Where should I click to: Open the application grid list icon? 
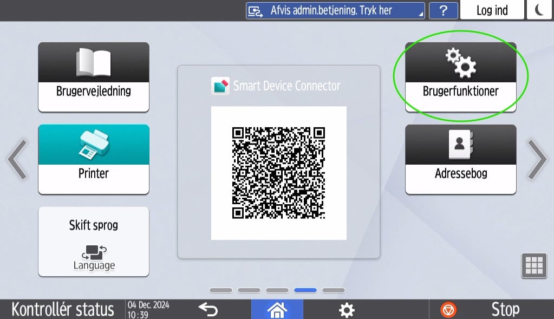(533, 265)
